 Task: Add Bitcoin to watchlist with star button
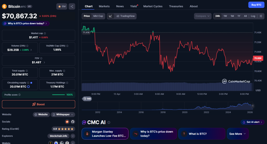[x=62, y=6]
